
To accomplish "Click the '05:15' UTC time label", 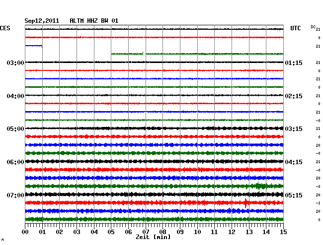I will [x=294, y=195].
